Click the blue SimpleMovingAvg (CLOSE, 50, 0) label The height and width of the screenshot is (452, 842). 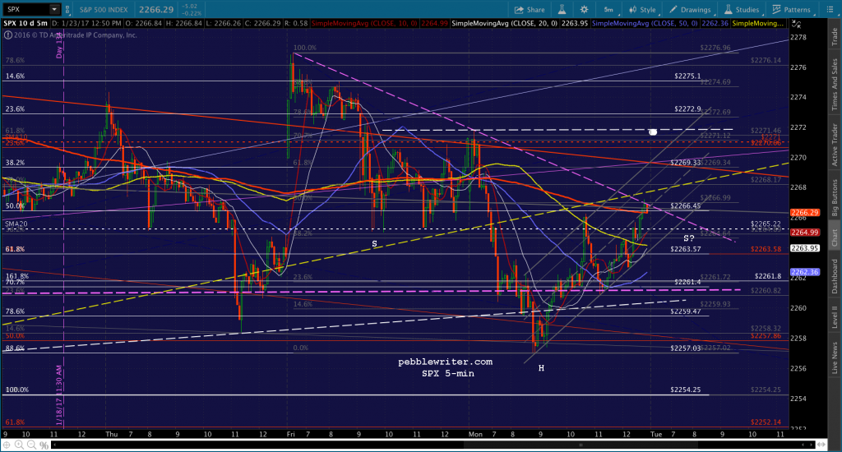pos(645,23)
